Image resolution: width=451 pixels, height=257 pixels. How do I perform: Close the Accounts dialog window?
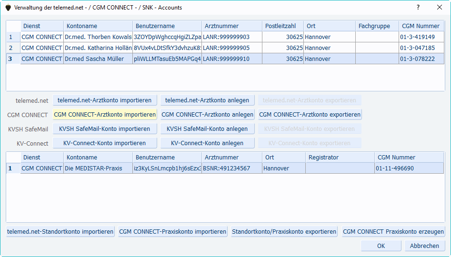[x=440, y=8]
